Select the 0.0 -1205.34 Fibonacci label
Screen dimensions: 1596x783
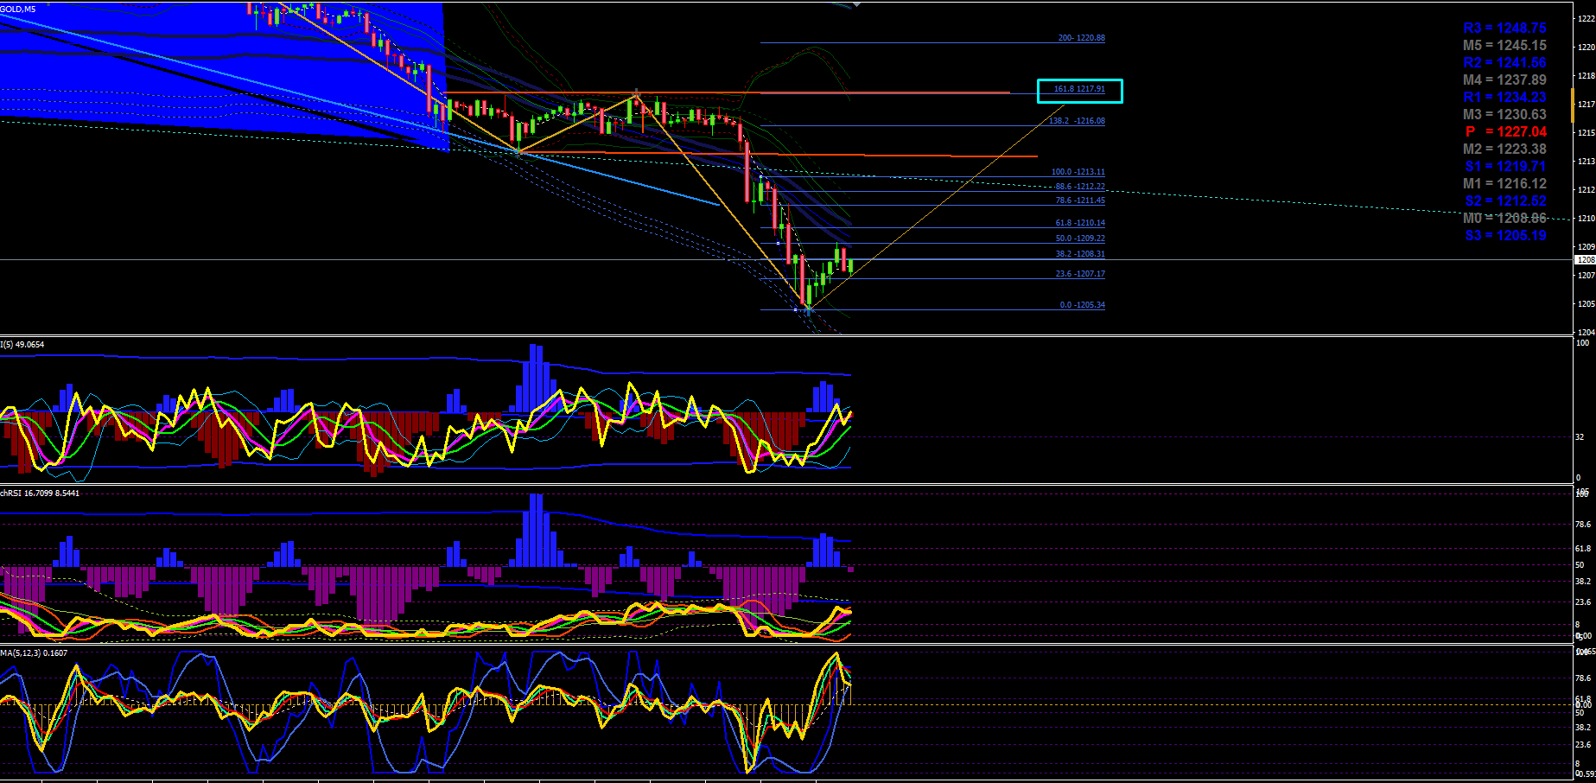(1083, 305)
